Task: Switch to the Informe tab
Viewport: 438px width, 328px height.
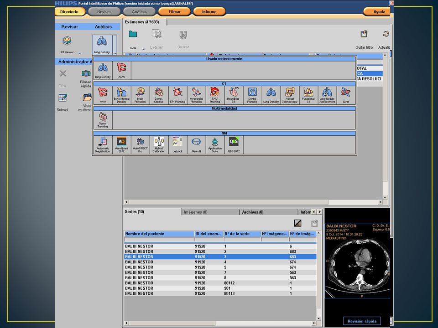Action: point(209,12)
